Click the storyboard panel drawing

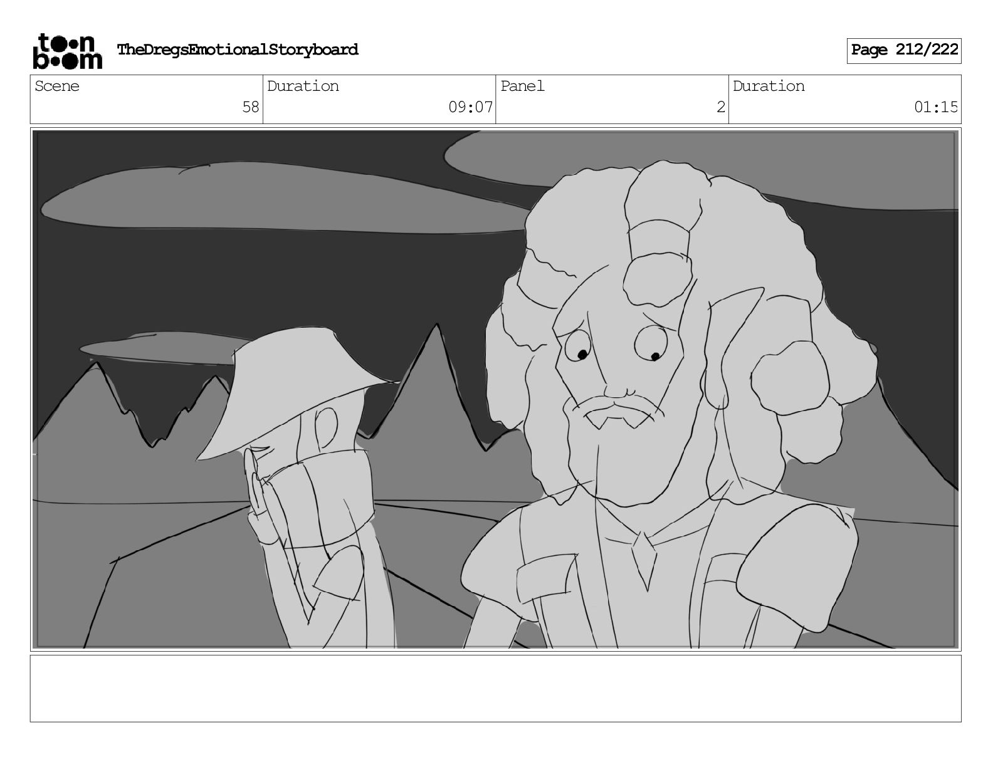[x=496, y=389]
